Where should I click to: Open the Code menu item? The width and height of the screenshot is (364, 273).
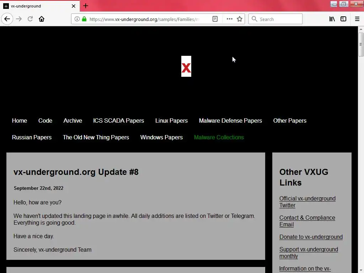45,121
